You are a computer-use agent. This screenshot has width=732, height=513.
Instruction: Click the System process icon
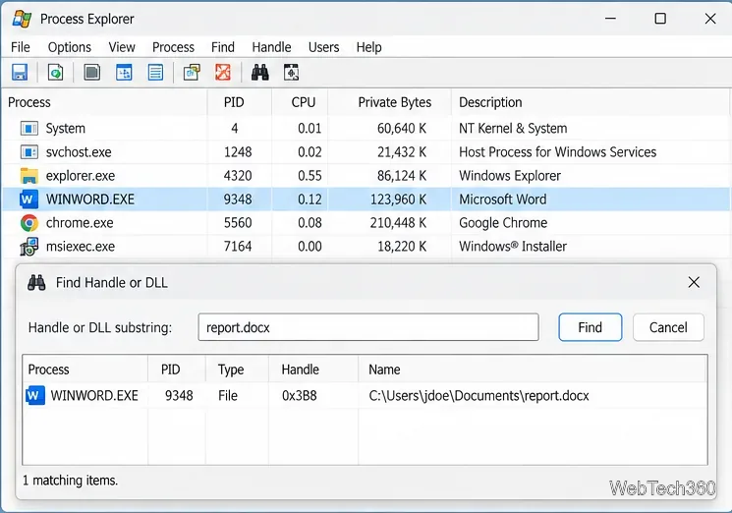28,128
